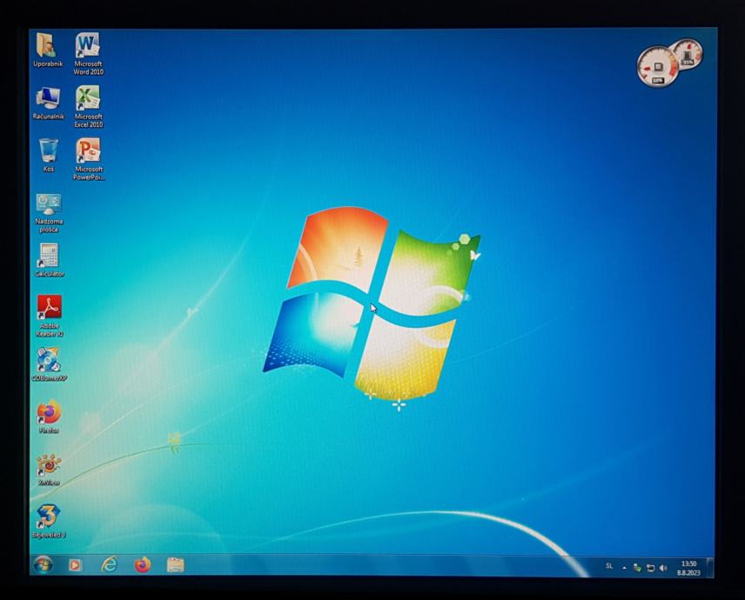745x600 pixels.
Task: Select the Koš recycle bin icon
Action: click(49, 156)
